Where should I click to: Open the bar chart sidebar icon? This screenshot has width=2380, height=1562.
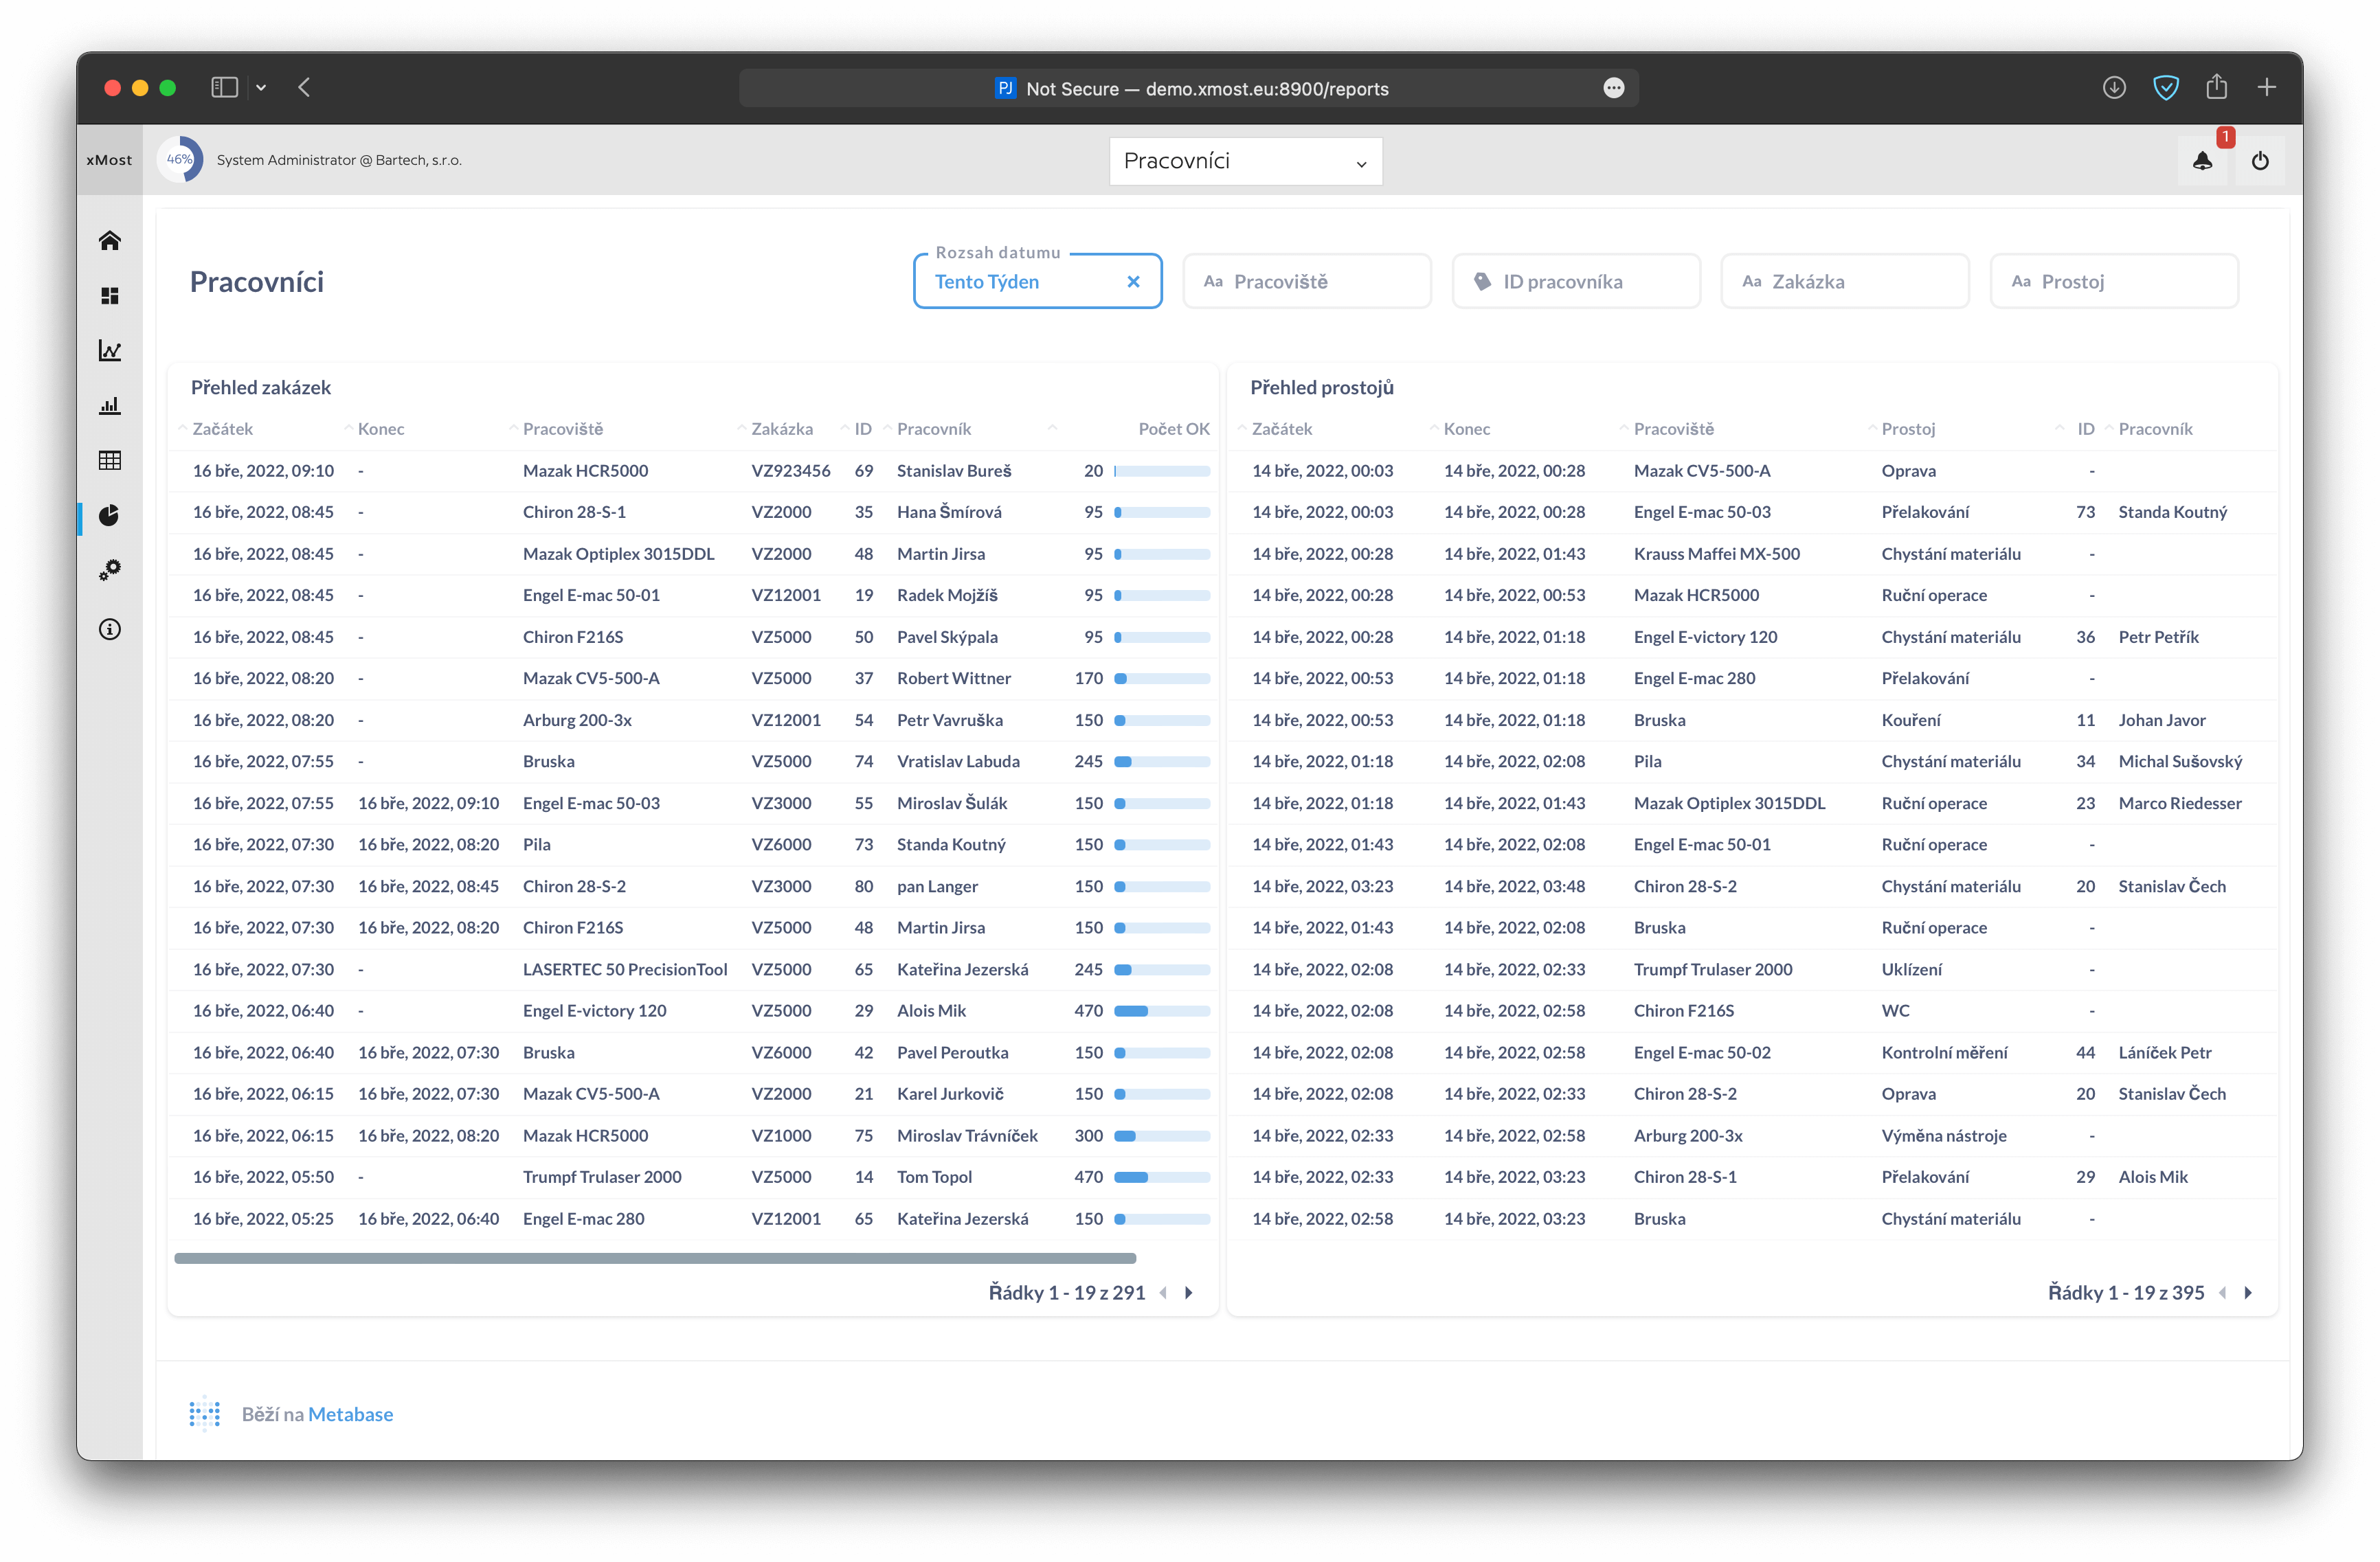pos(110,406)
